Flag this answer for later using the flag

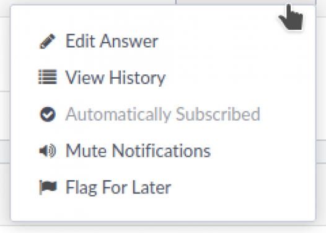(48, 187)
